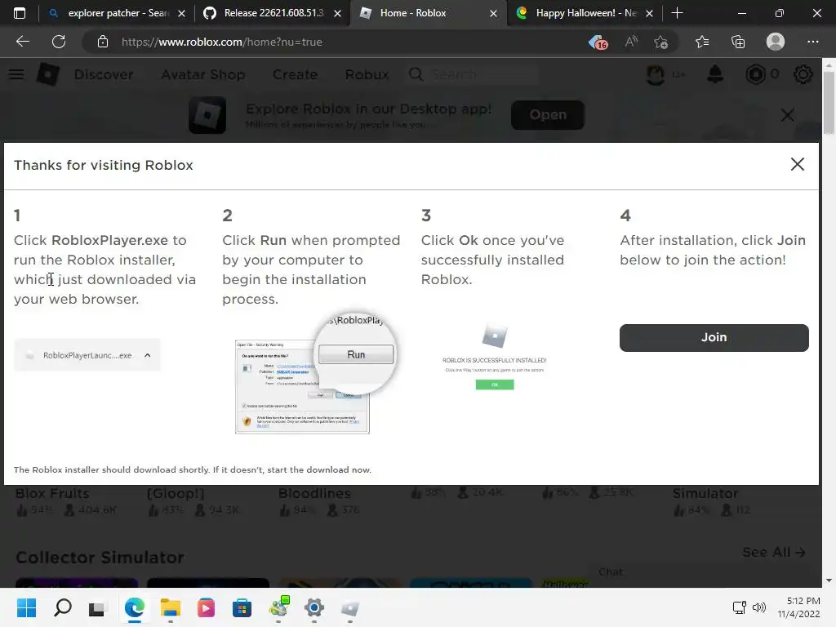Click the Roblox icon on the taskbar
The width and height of the screenshot is (836, 627).
point(349,607)
